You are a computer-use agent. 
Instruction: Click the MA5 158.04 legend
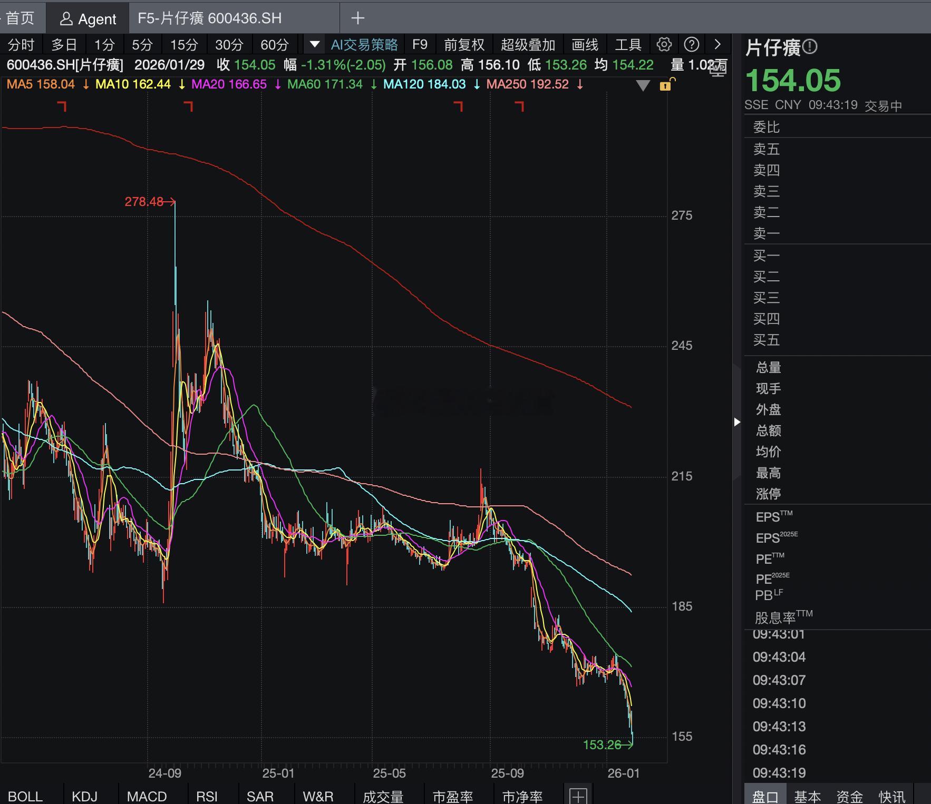coord(41,84)
